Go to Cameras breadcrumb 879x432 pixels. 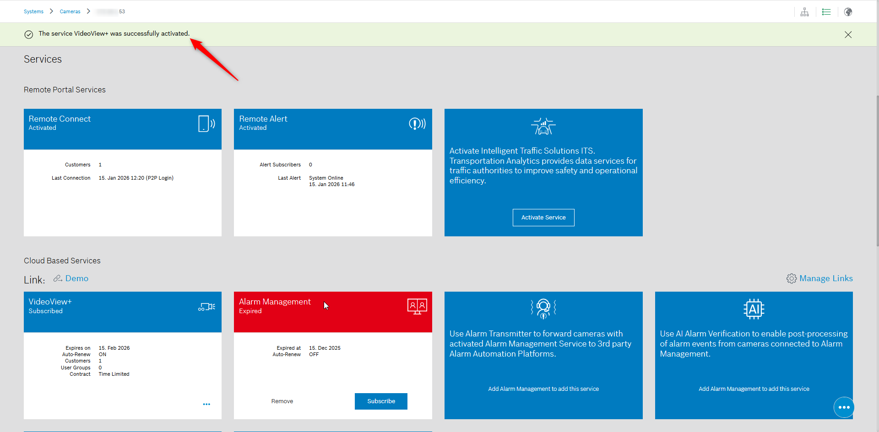[70, 11]
